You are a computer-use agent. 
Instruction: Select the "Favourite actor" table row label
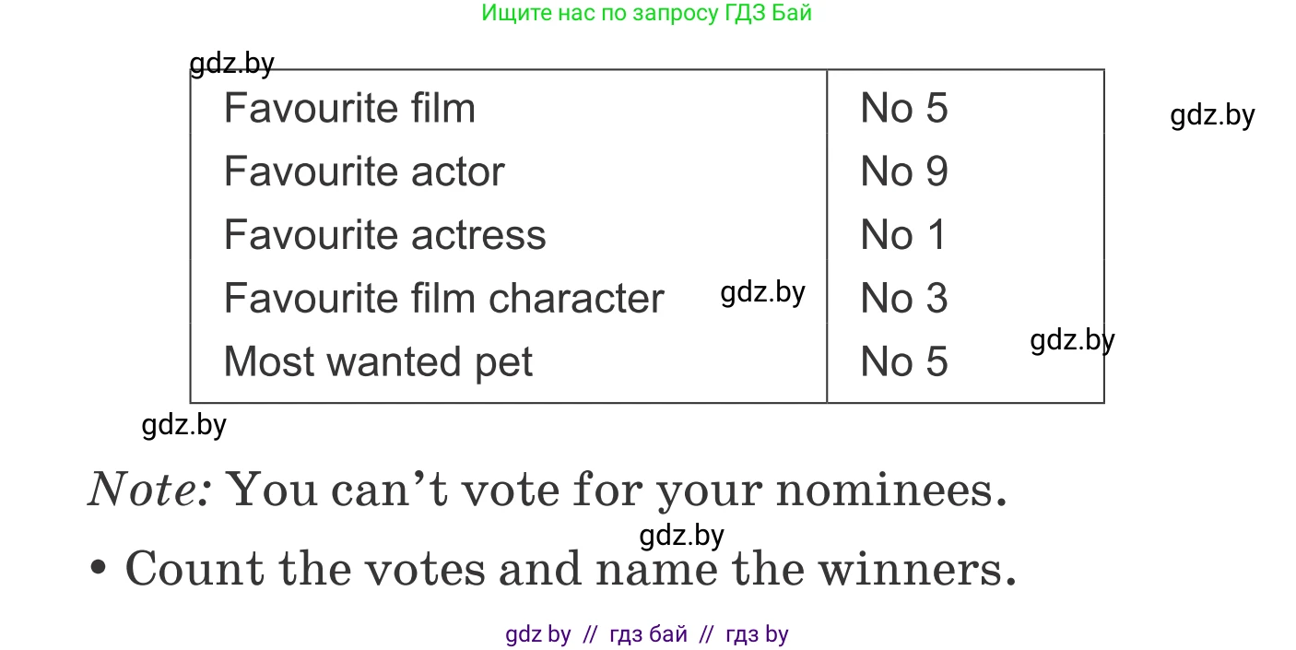coord(364,172)
